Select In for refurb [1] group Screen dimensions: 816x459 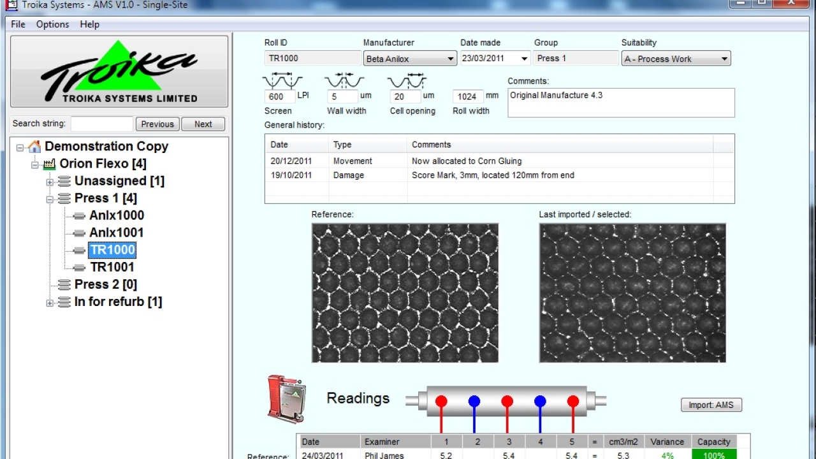pyautogui.click(x=119, y=302)
